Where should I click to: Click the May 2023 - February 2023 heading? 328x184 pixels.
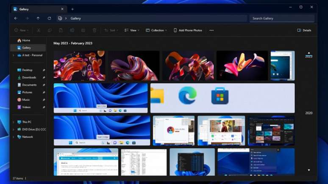(73, 43)
